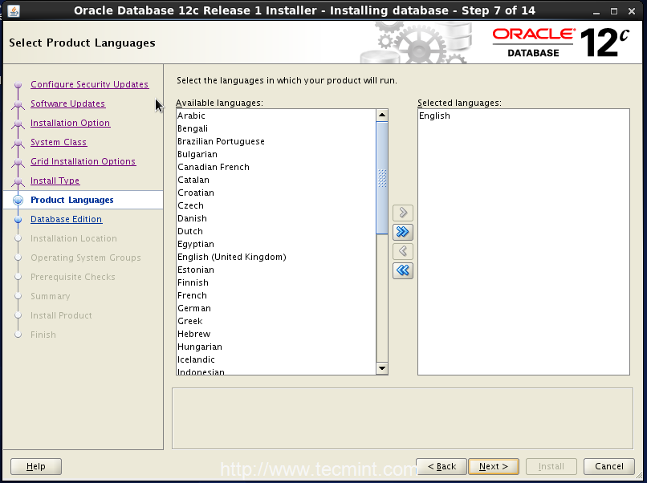Click scroll up arrow of available languages
The width and height of the screenshot is (647, 483).
(382, 115)
